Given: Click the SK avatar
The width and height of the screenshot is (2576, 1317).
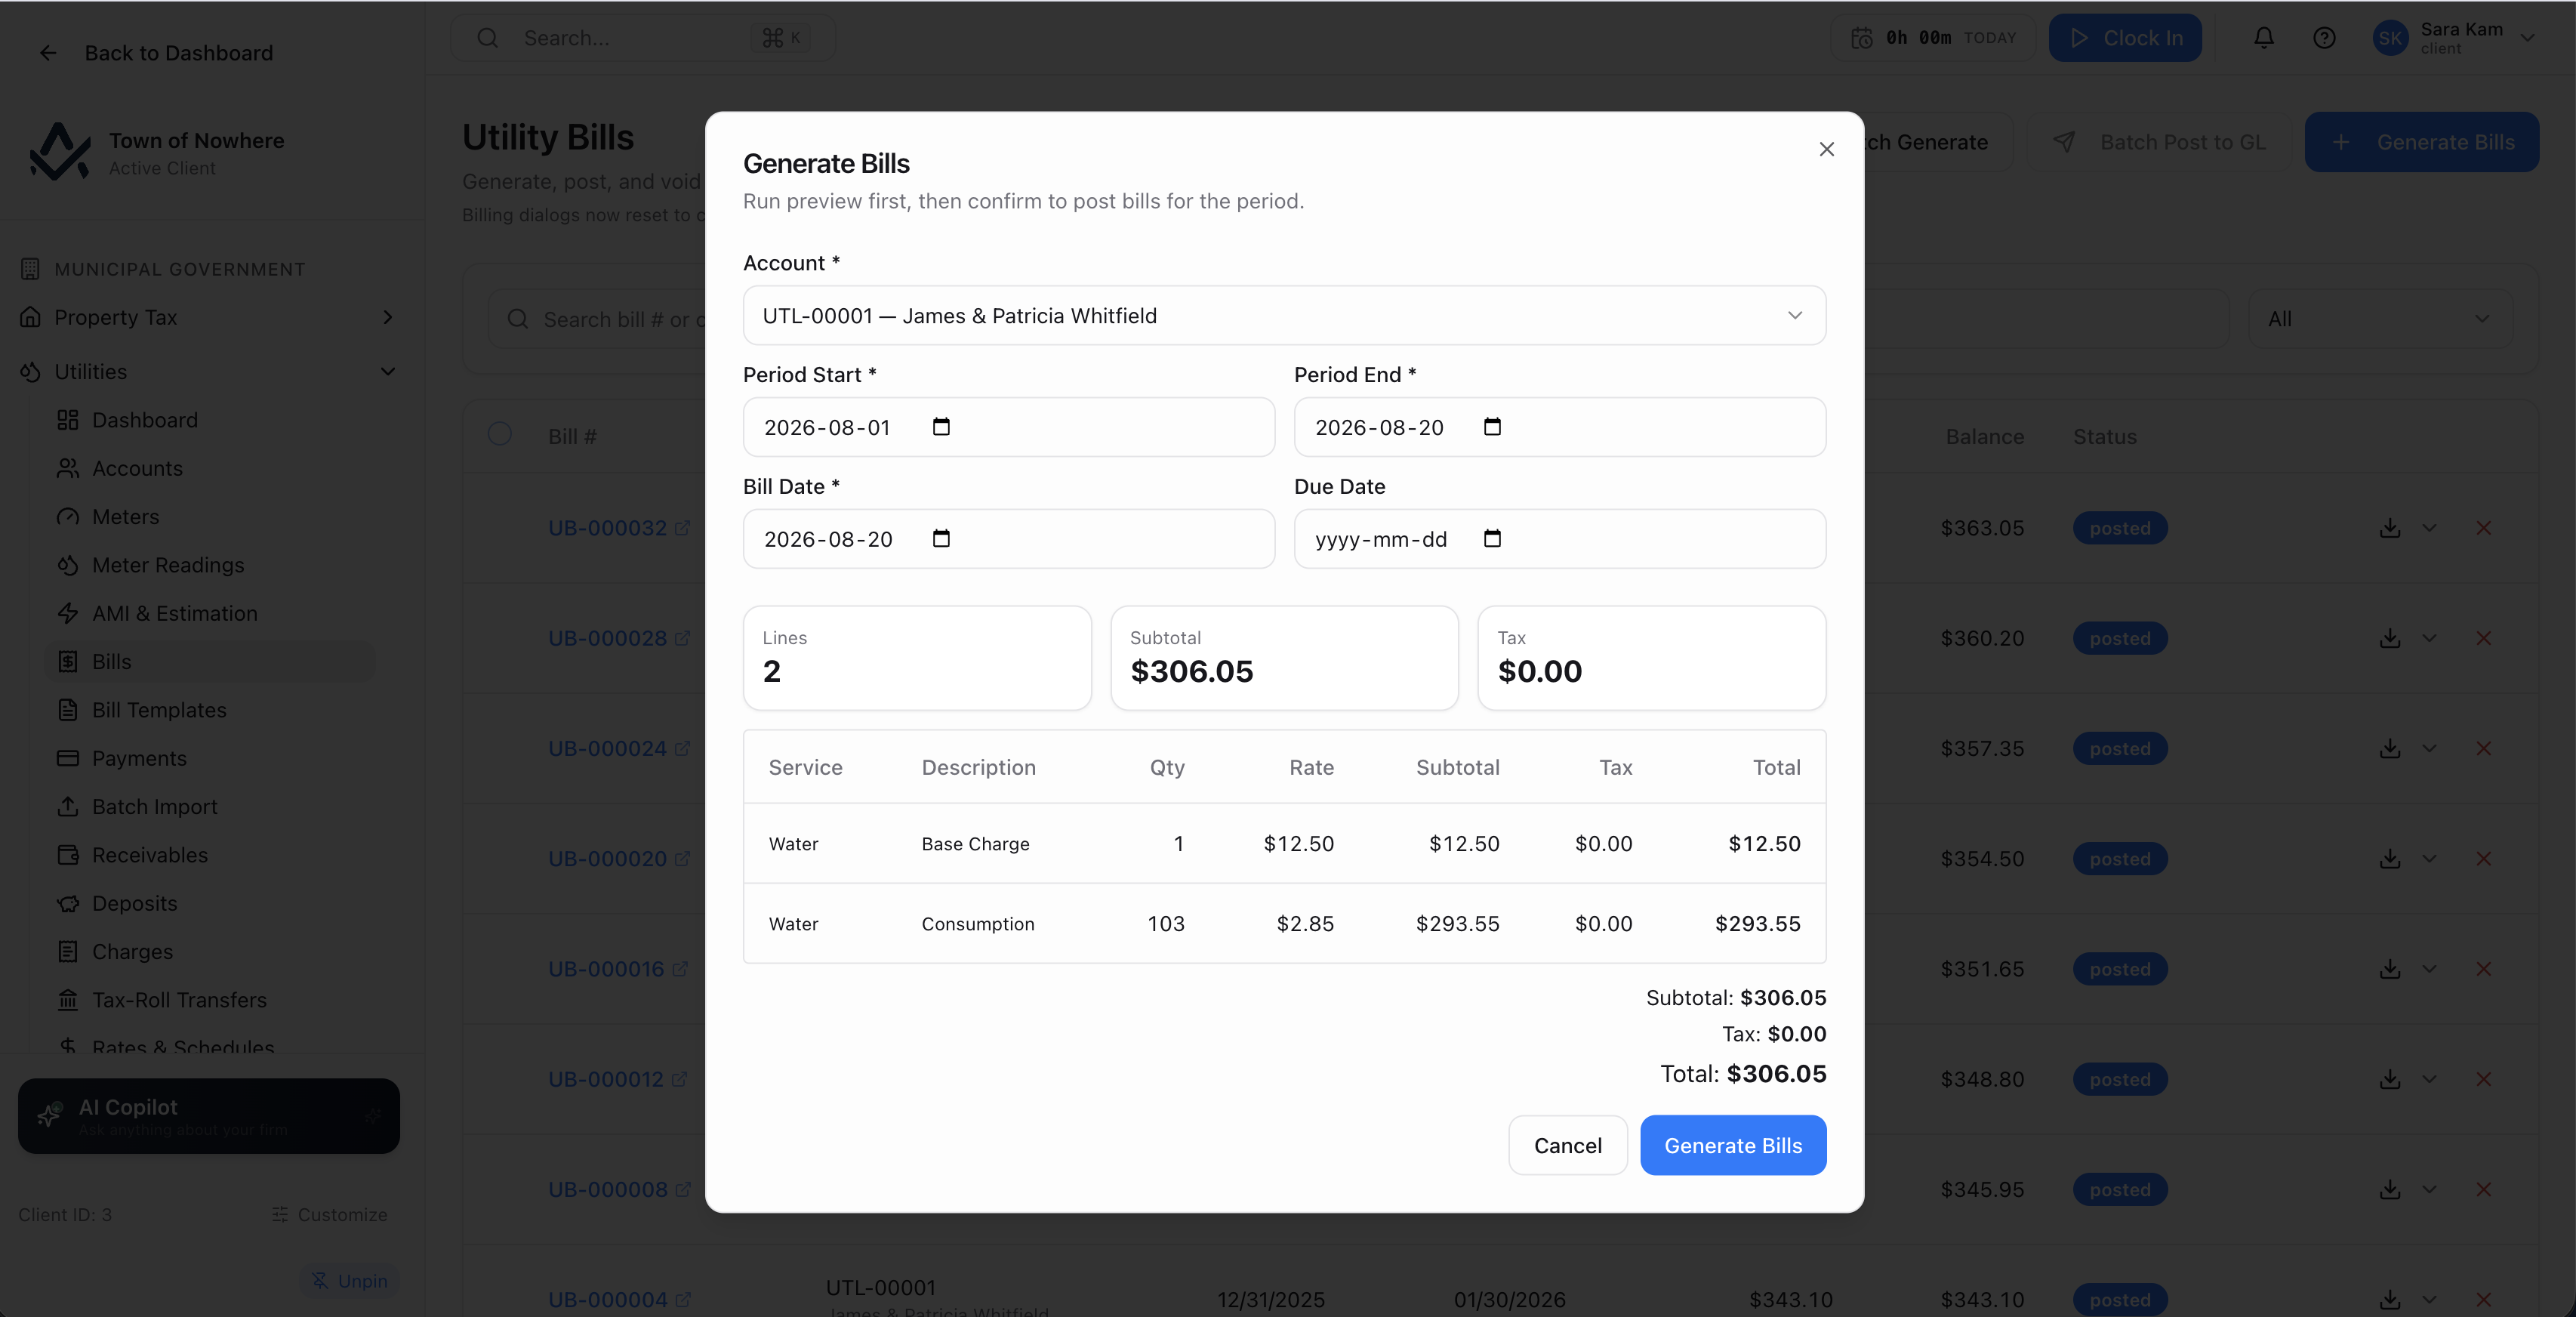Looking at the screenshot, I should [2391, 38].
